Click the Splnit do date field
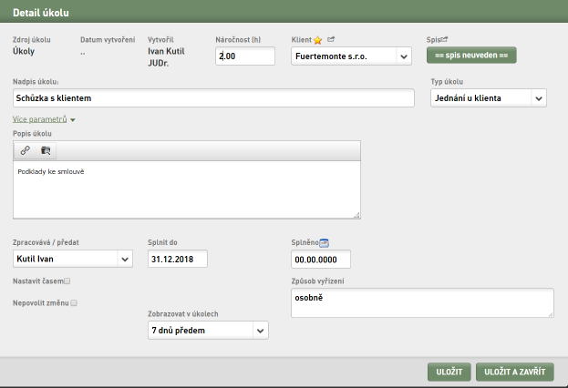The height and width of the screenshot is (388, 568). click(x=178, y=259)
